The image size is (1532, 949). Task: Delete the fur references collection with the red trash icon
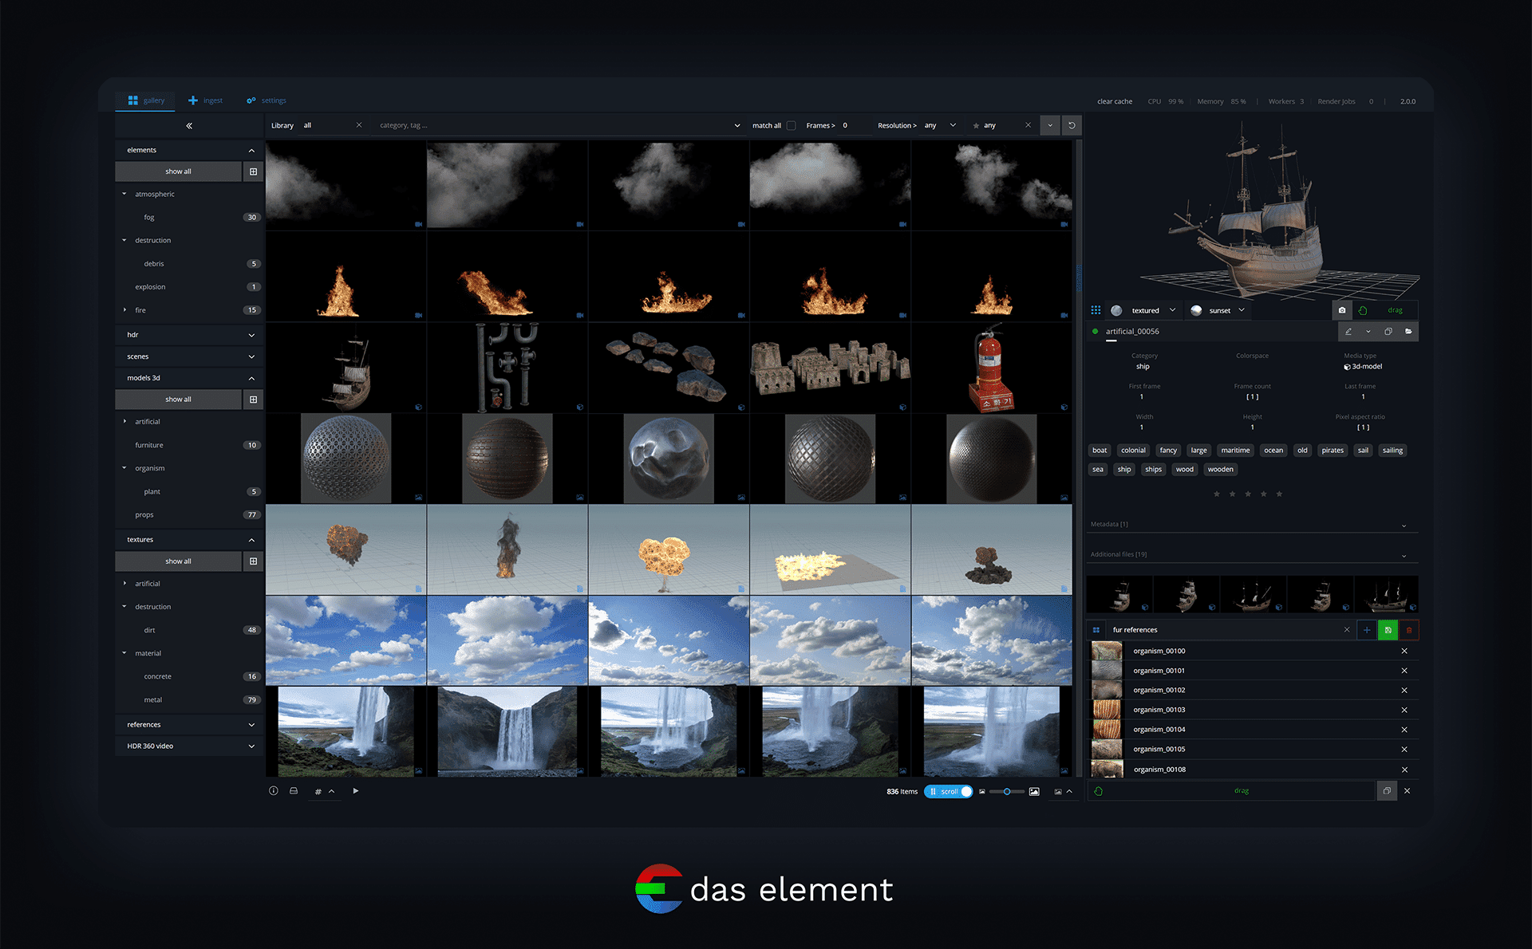1409,630
